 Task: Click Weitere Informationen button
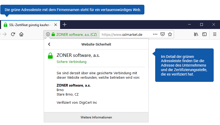[x=96, y=117]
